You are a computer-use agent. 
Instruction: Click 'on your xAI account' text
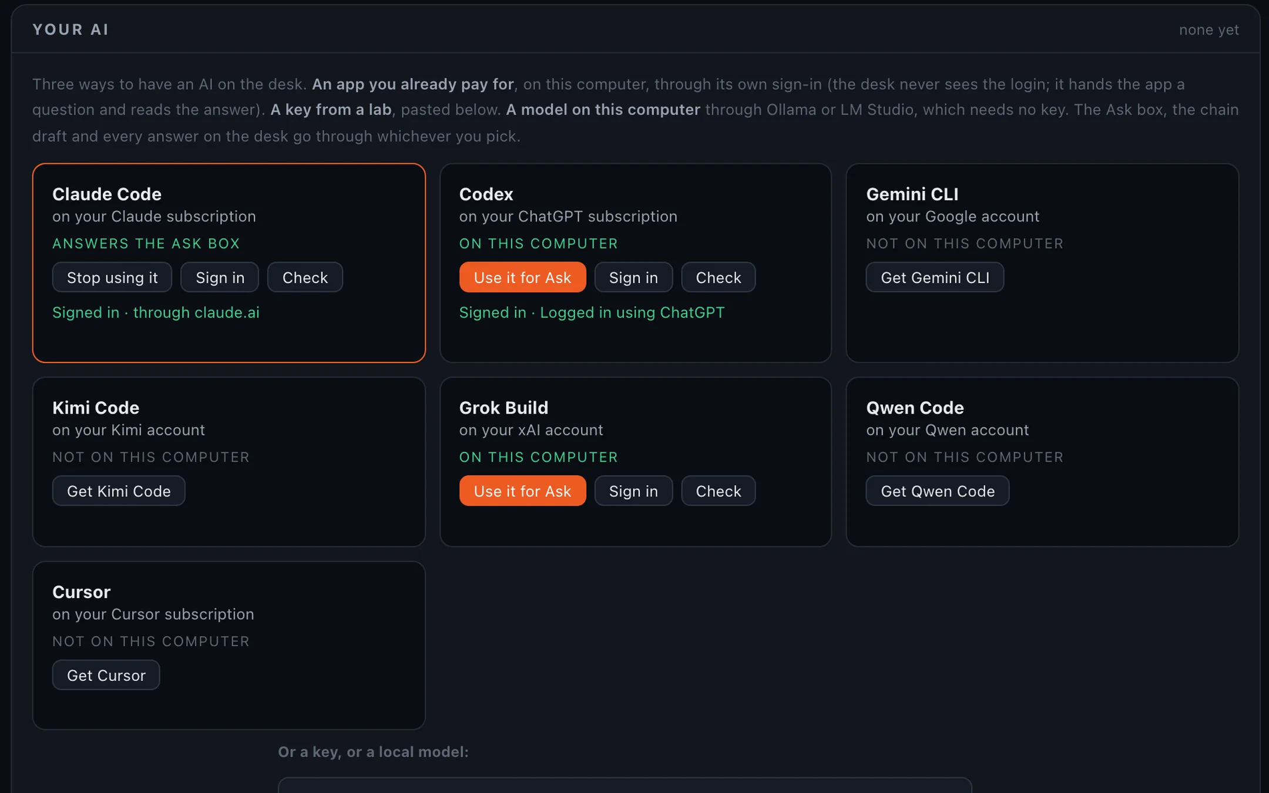tap(531, 430)
